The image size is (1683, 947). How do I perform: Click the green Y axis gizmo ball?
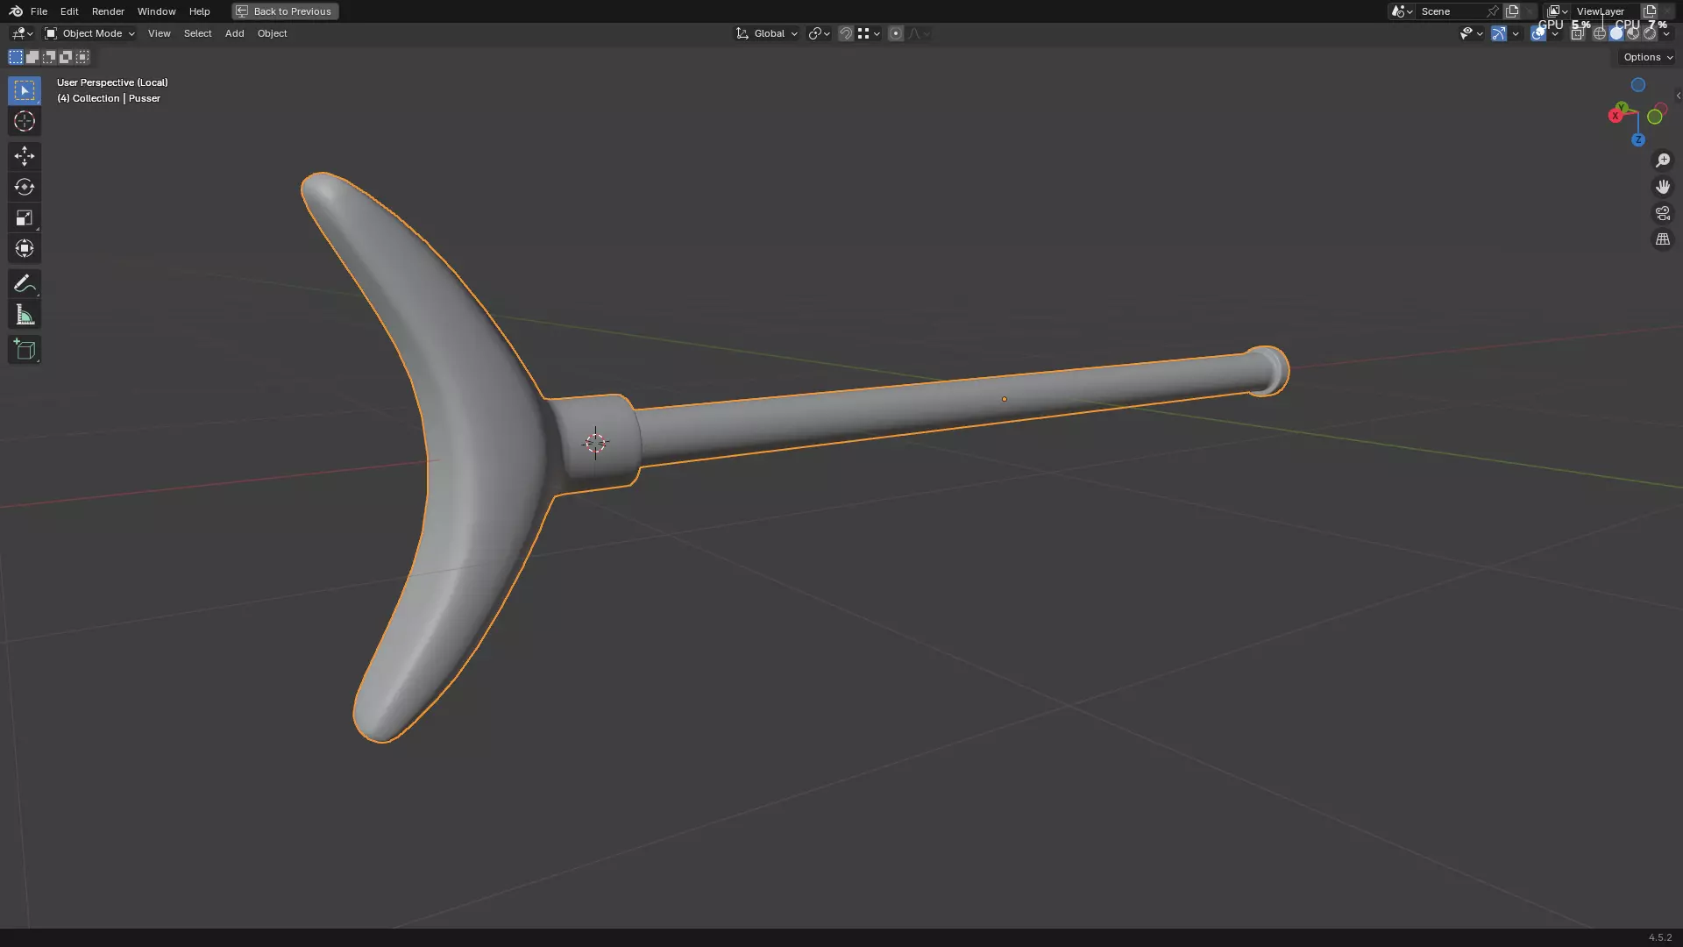coord(1622,107)
